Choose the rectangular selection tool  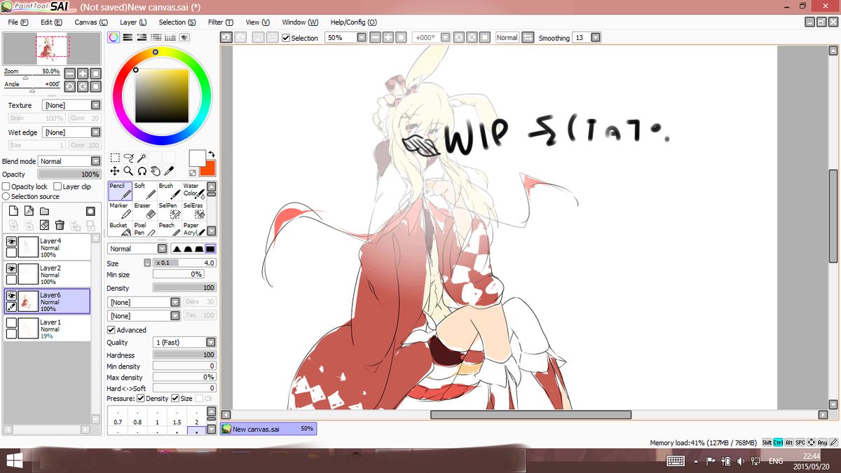pyautogui.click(x=115, y=158)
